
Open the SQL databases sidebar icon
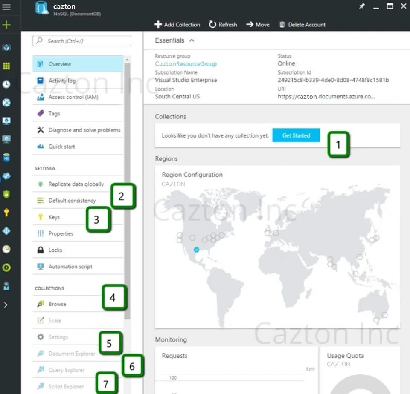point(6,158)
